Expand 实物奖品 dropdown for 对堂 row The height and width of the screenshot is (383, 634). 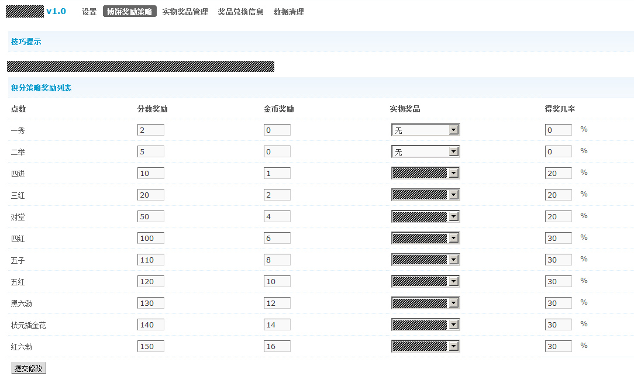pyautogui.click(x=425, y=217)
